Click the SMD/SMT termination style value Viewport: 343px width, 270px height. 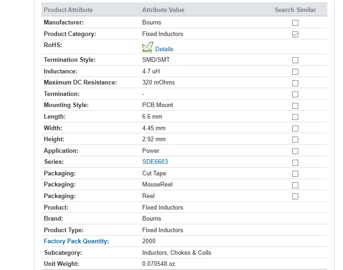point(156,60)
